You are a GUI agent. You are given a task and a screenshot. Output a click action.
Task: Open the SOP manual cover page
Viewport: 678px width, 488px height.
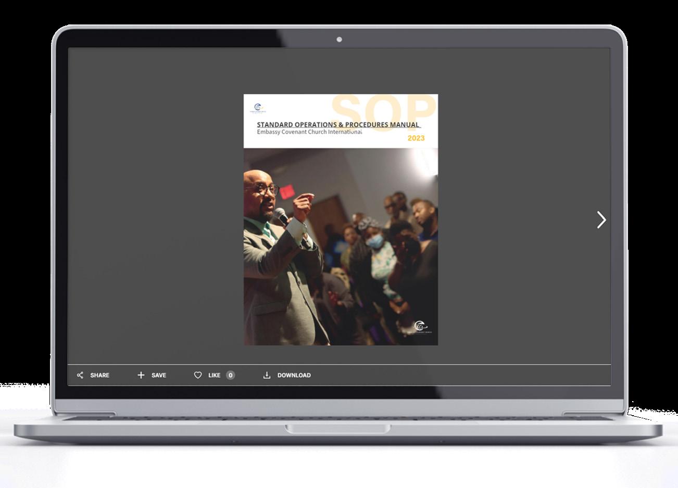(341, 220)
